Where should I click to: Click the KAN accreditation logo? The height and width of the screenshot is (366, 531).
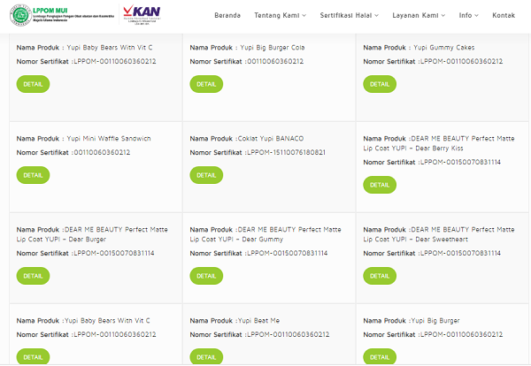[142, 16]
